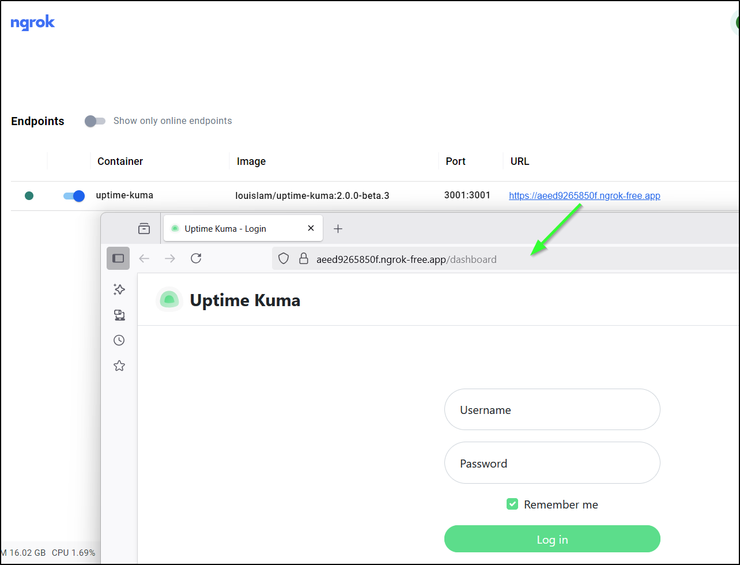Open a new browser tab
740x565 pixels.
point(338,229)
